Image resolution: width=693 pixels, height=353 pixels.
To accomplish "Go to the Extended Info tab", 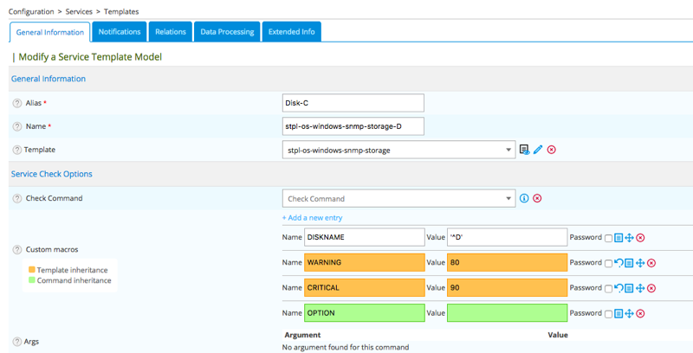I will pyautogui.click(x=291, y=32).
